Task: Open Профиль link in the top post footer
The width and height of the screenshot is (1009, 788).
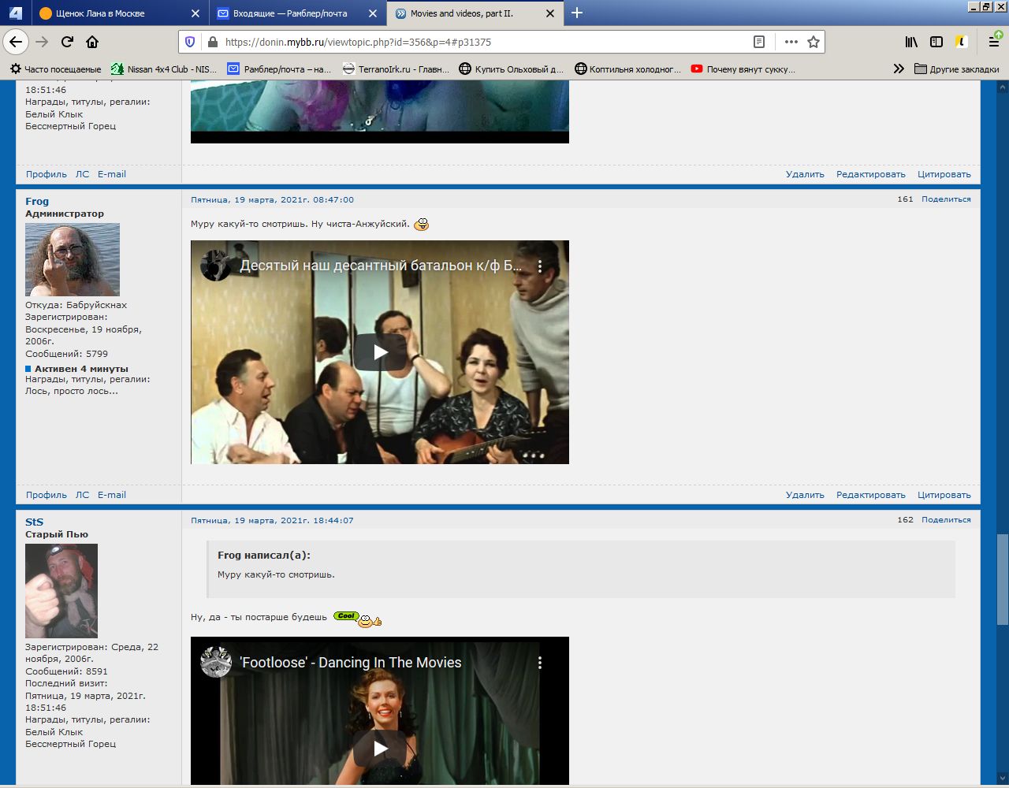Action: click(47, 174)
